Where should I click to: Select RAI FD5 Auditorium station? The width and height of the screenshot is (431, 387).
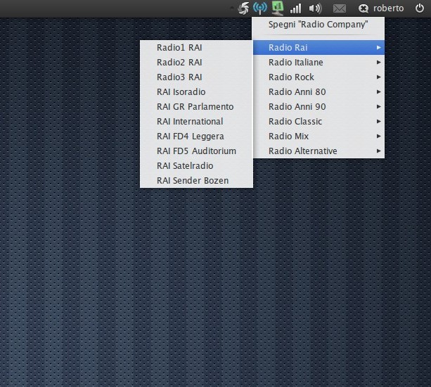[x=196, y=151]
